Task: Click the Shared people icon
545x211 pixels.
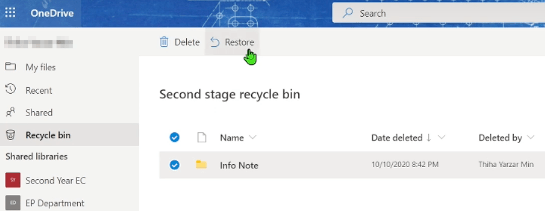Action: click(10, 112)
